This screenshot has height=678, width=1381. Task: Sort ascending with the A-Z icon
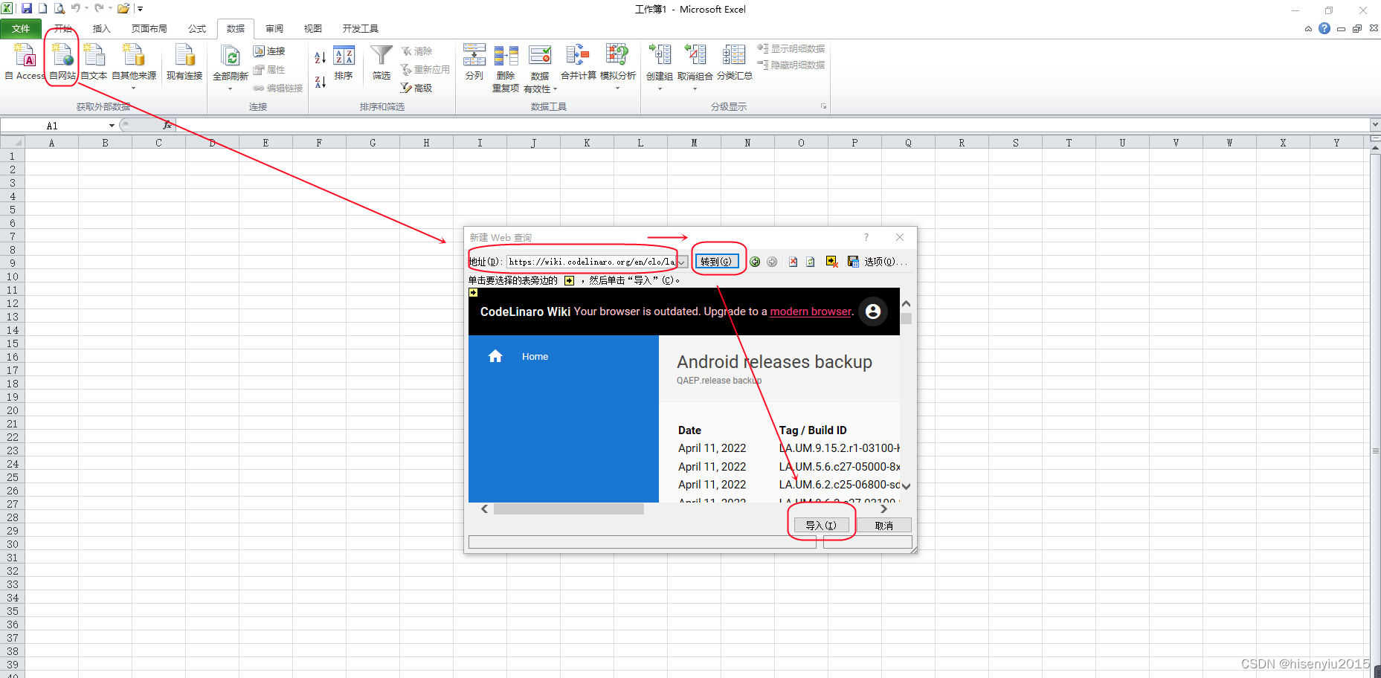320,57
